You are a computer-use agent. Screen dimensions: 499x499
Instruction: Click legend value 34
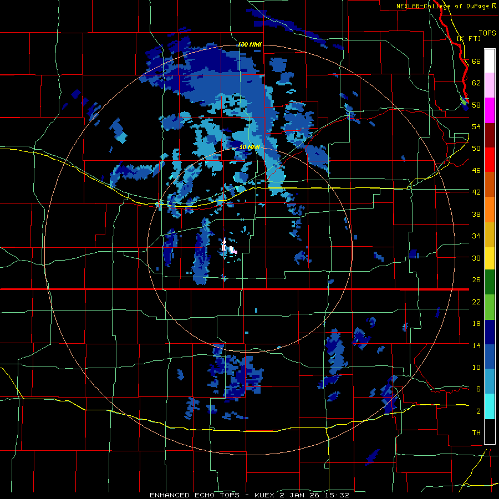476,236
